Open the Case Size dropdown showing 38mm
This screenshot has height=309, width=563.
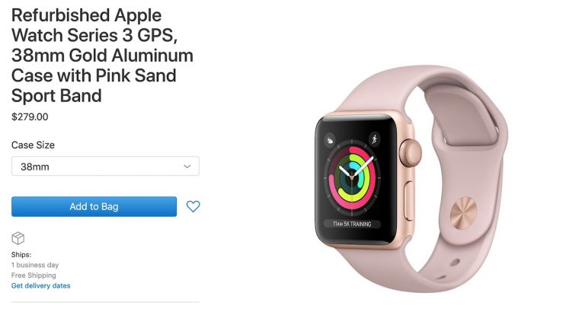pos(105,166)
